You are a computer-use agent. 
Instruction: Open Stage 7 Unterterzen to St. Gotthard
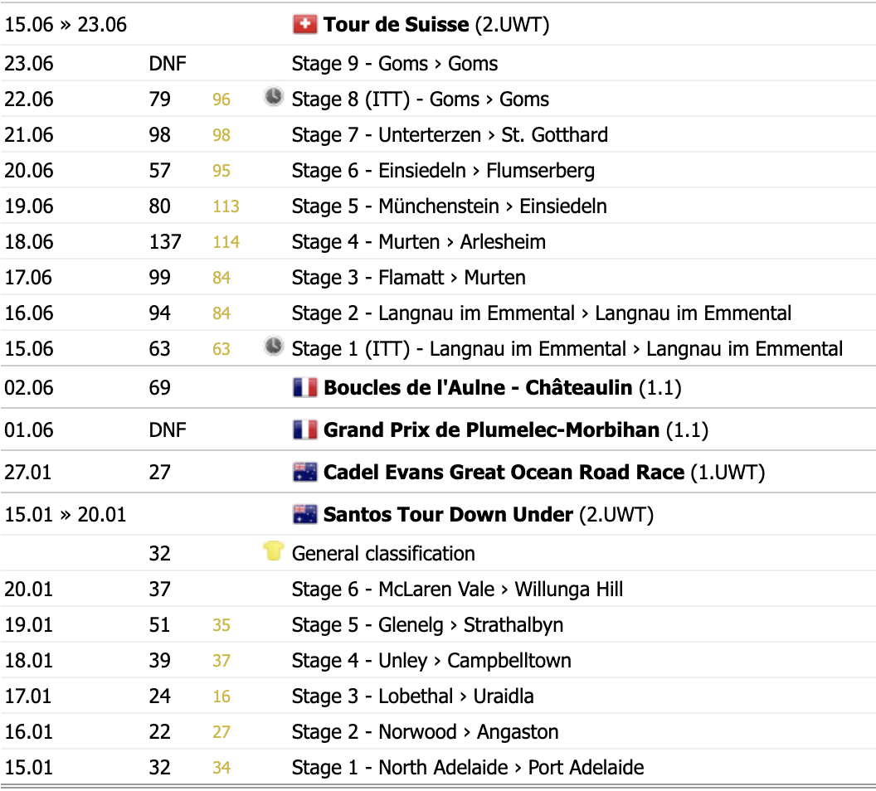point(450,135)
